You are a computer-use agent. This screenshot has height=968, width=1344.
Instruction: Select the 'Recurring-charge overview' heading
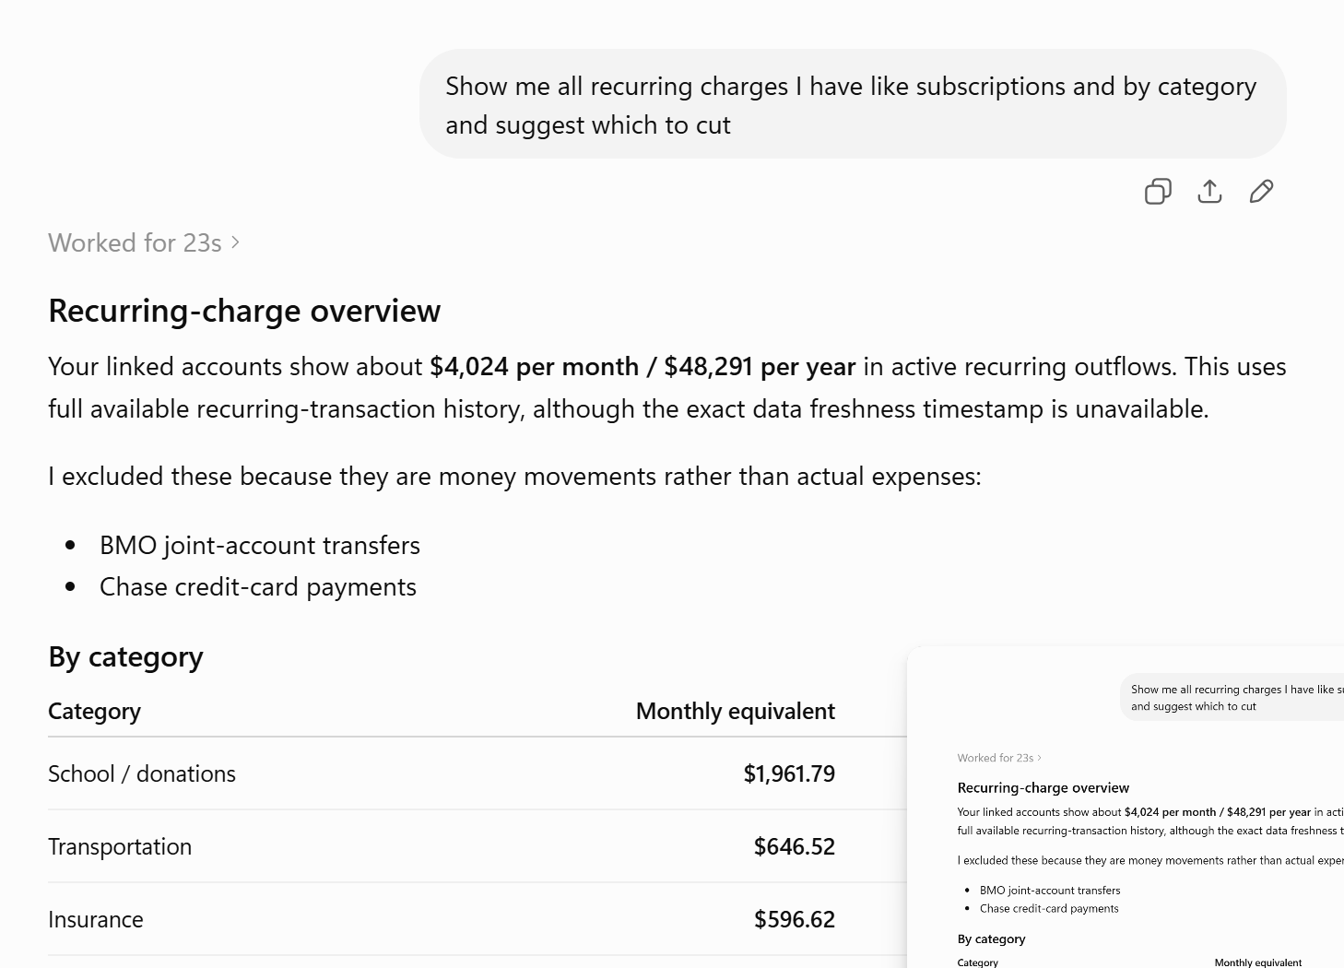tap(244, 311)
